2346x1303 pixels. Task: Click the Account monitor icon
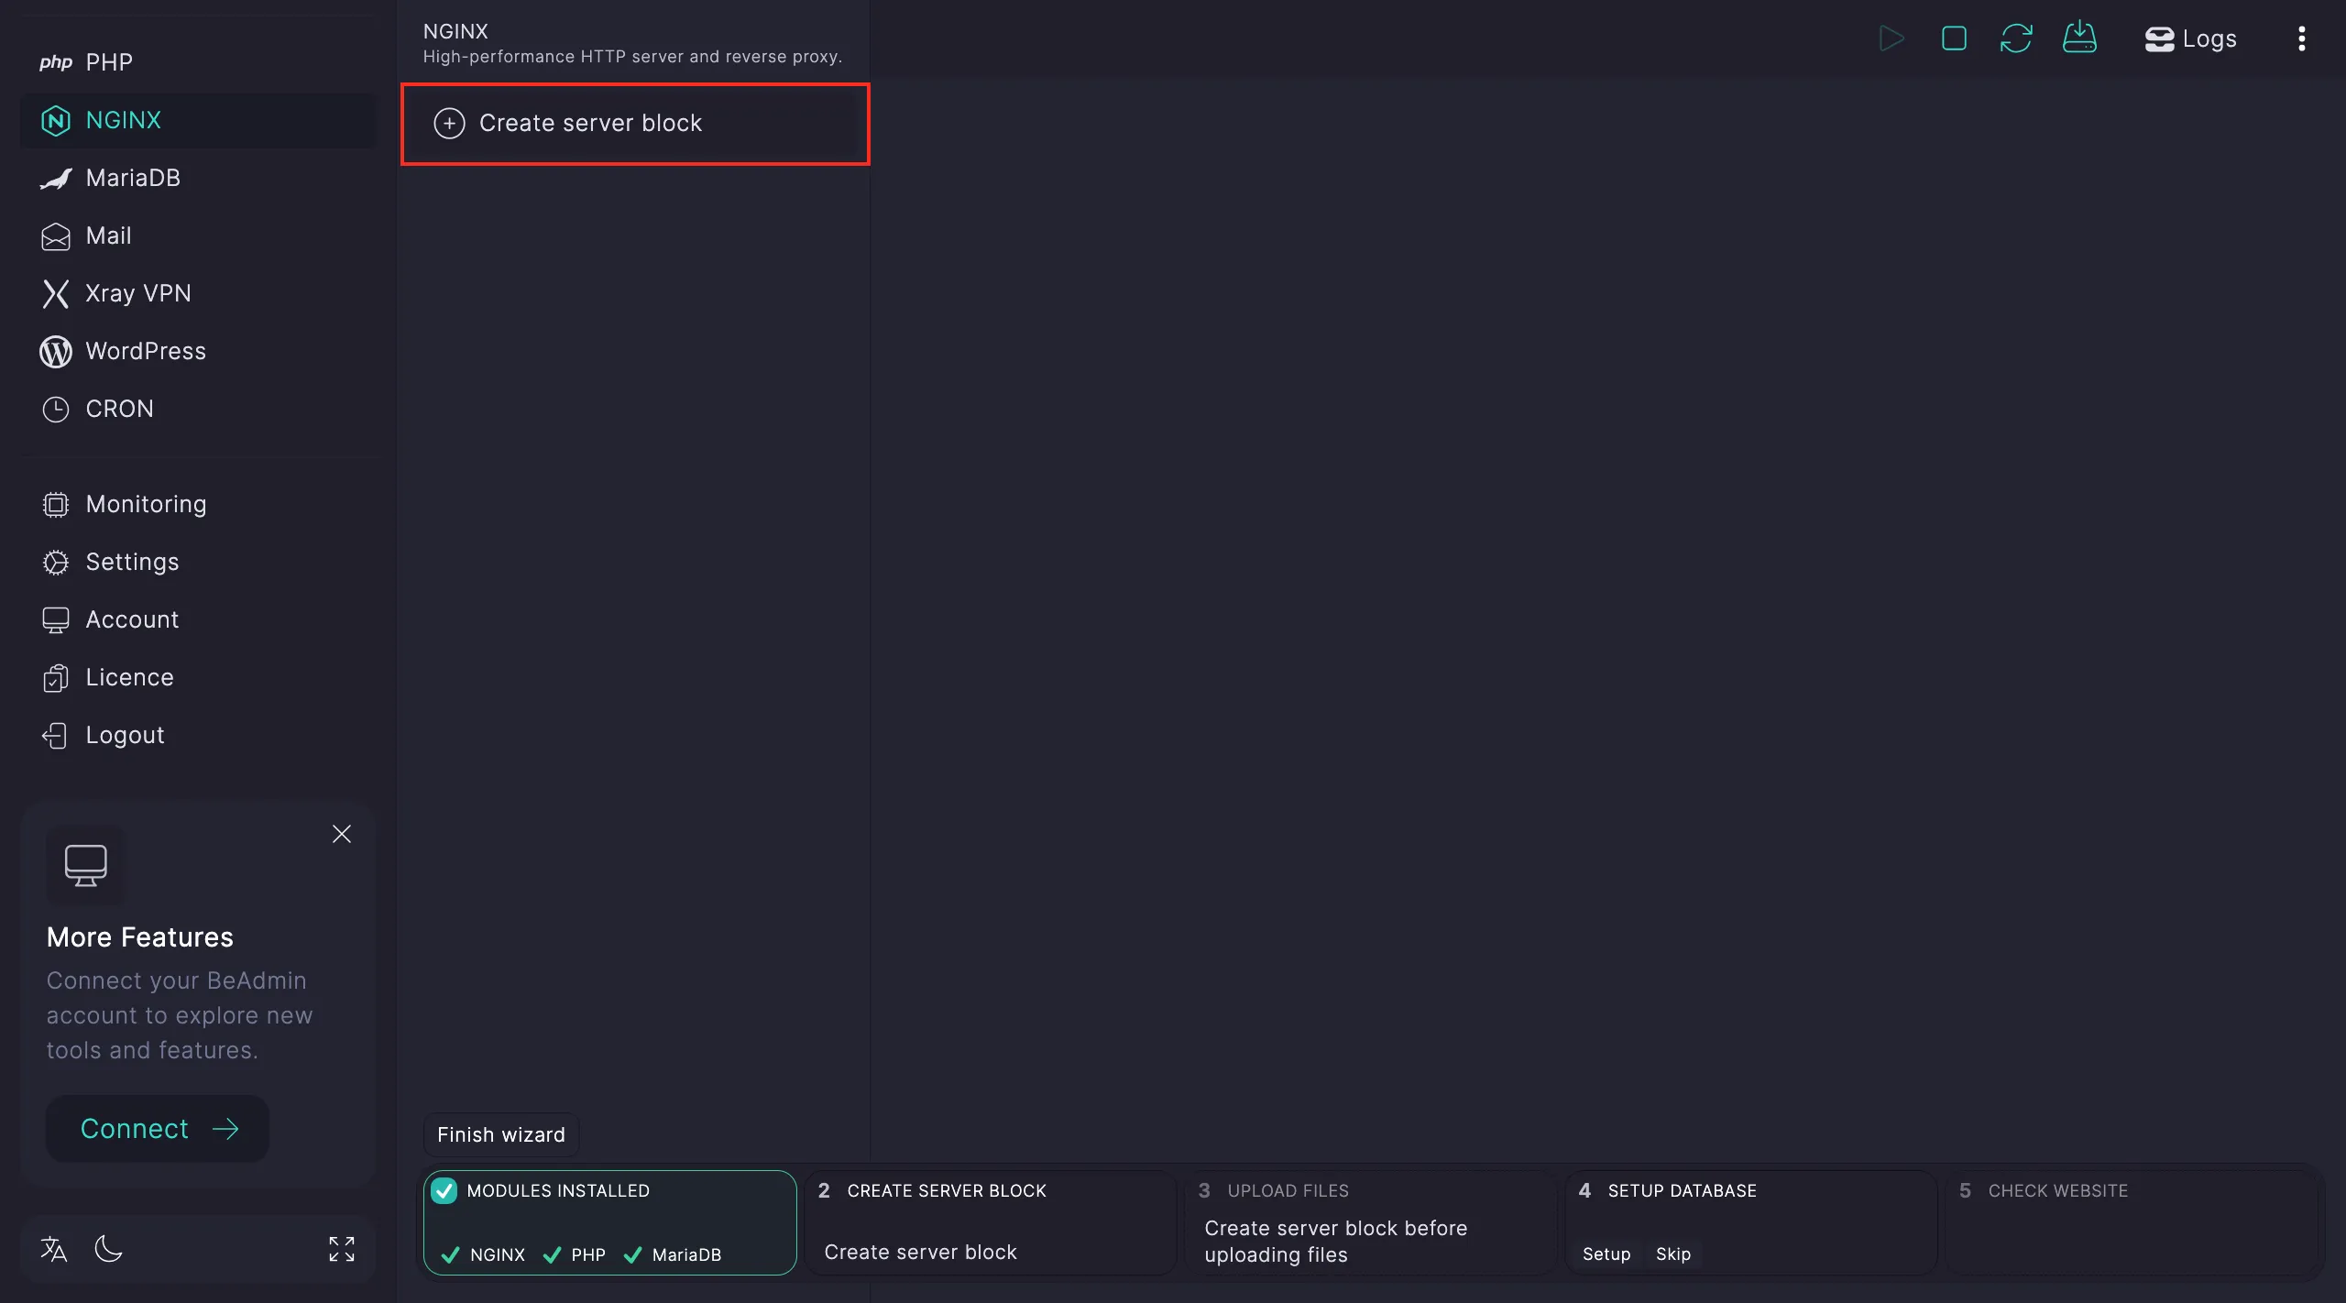56,620
